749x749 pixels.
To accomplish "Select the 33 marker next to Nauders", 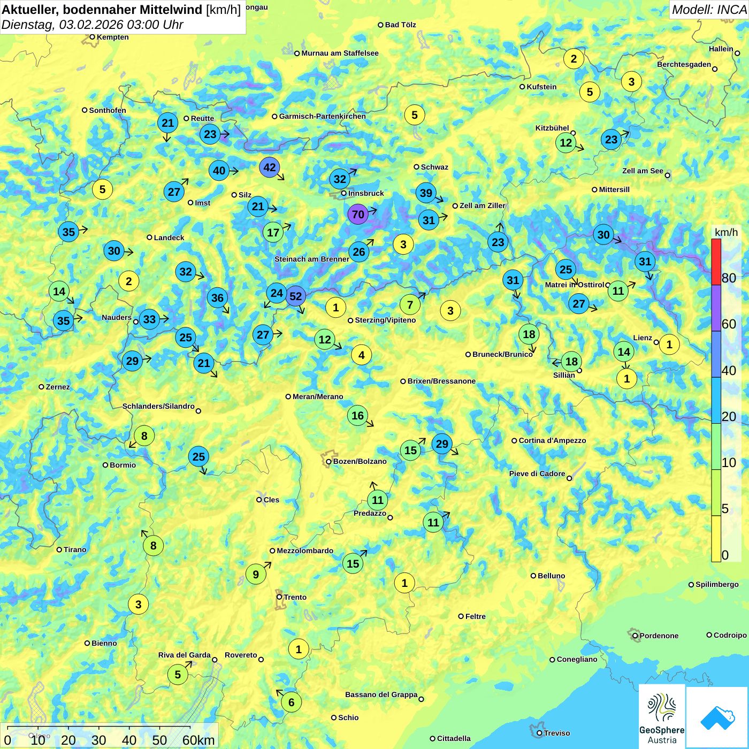I will click(149, 319).
